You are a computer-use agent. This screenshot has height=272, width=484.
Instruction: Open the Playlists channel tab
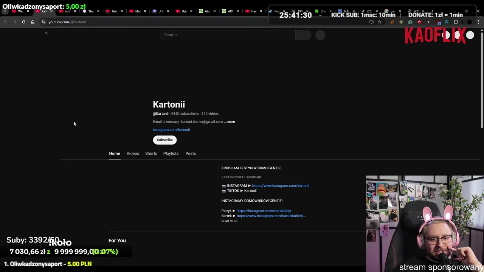171,153
